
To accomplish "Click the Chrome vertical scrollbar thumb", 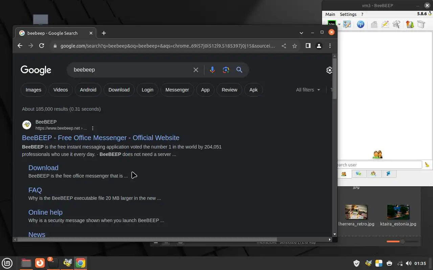I will pos(335,79).
